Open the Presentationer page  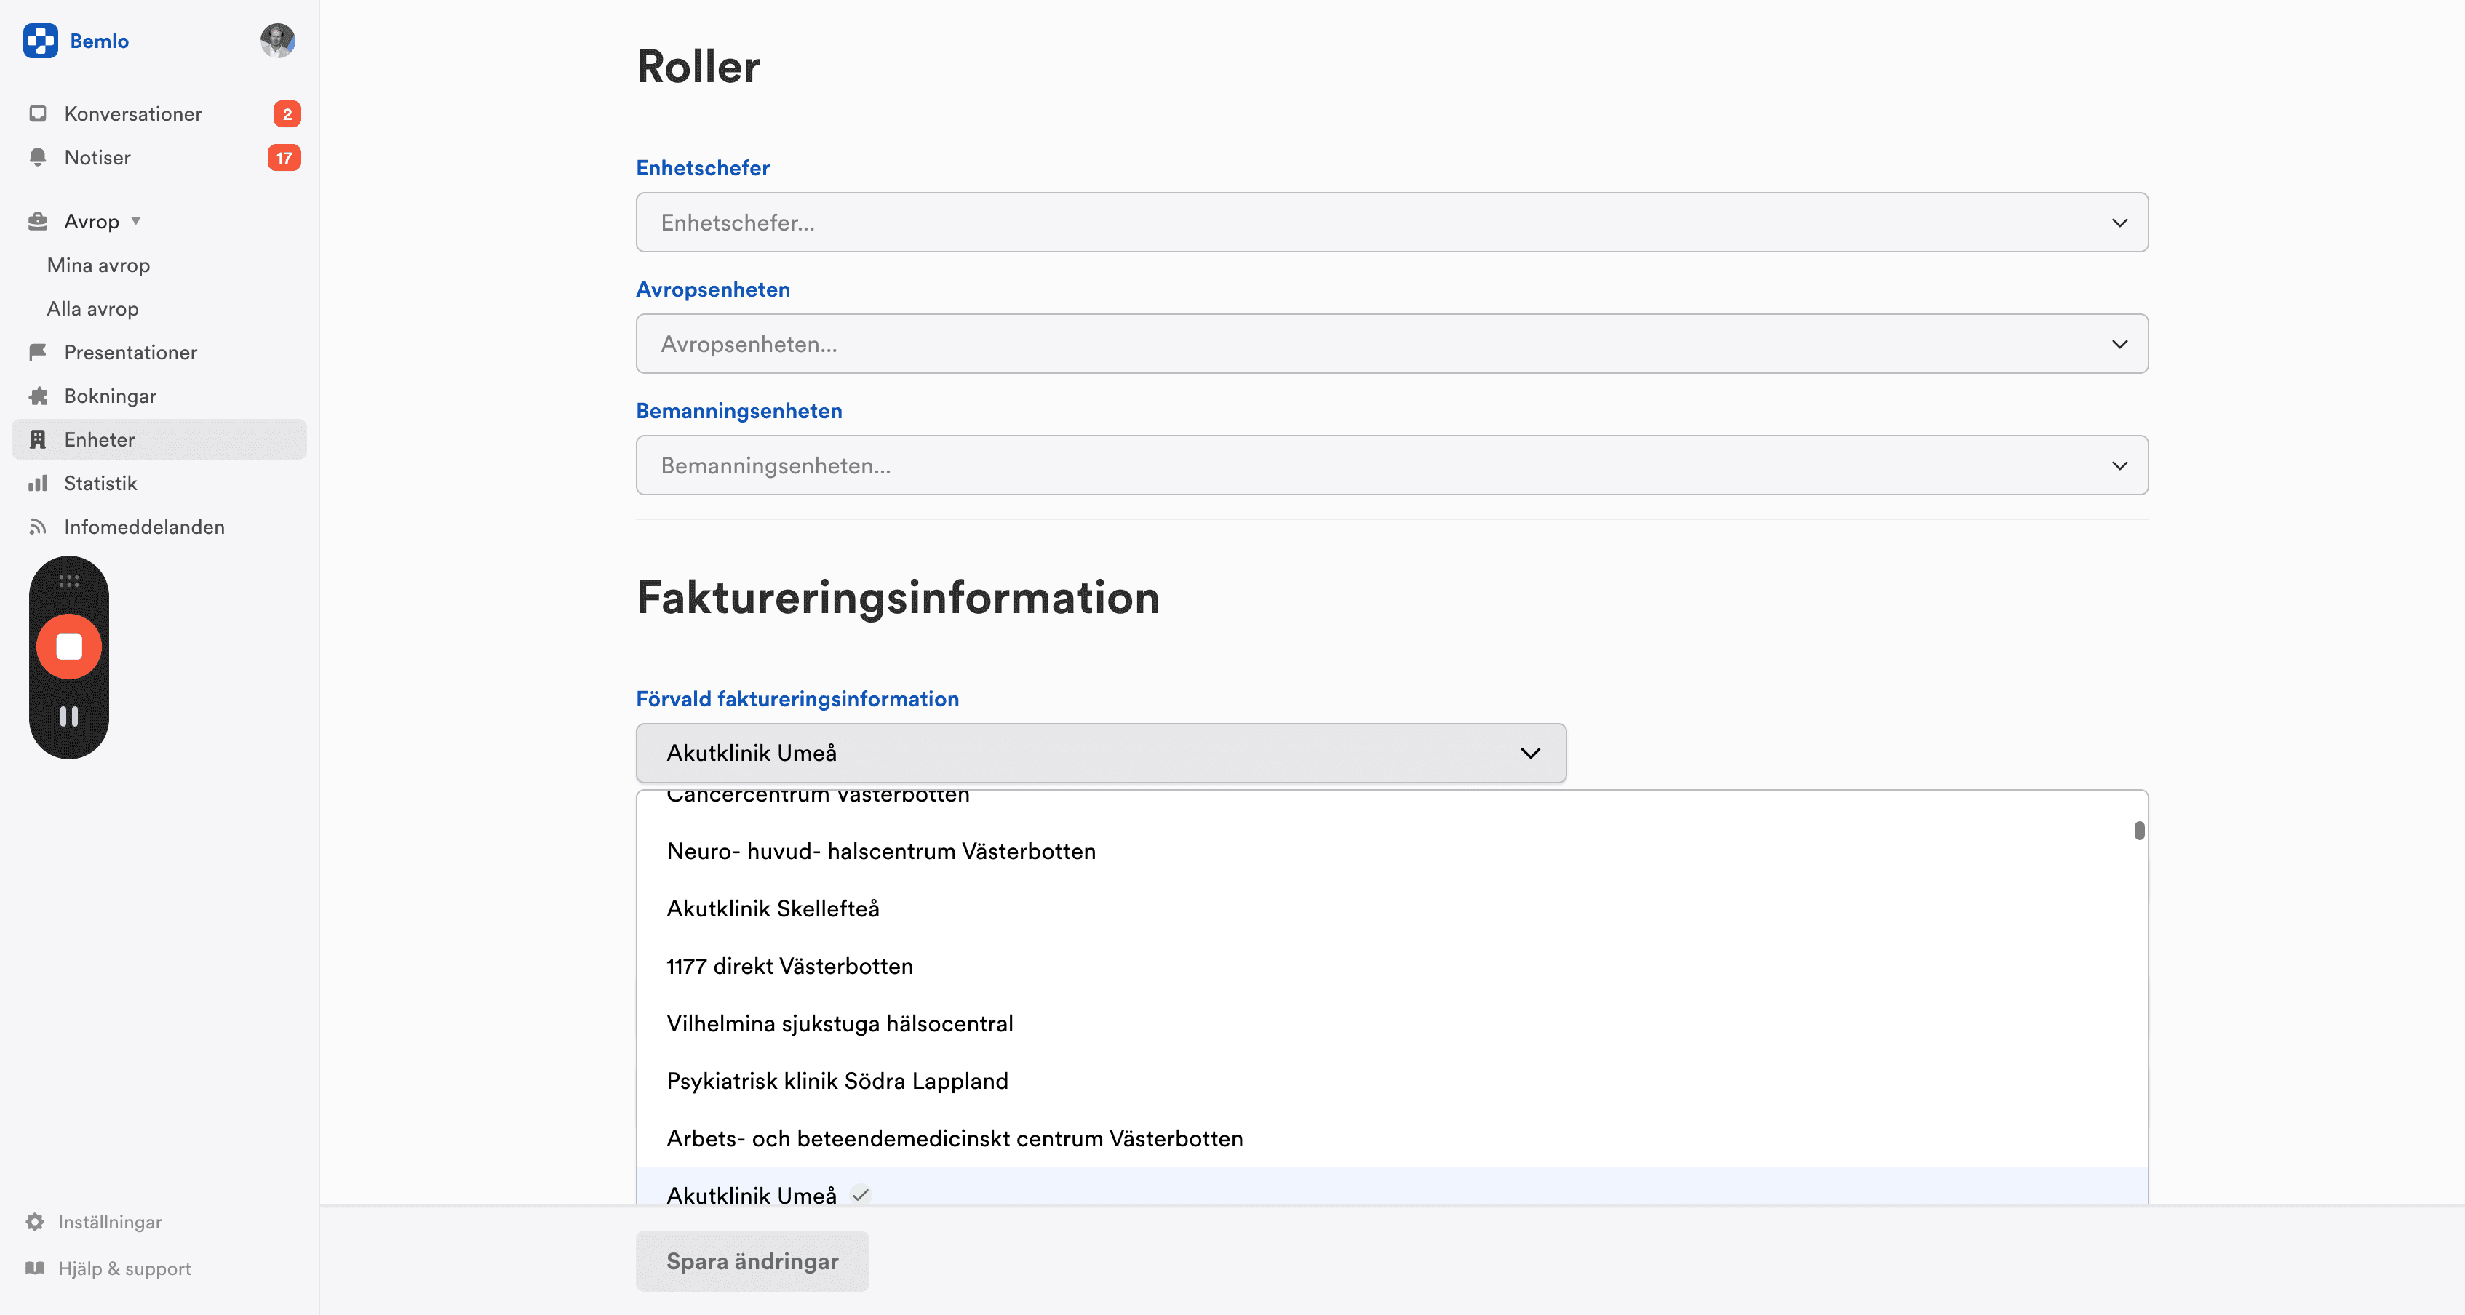pos(131,352)
